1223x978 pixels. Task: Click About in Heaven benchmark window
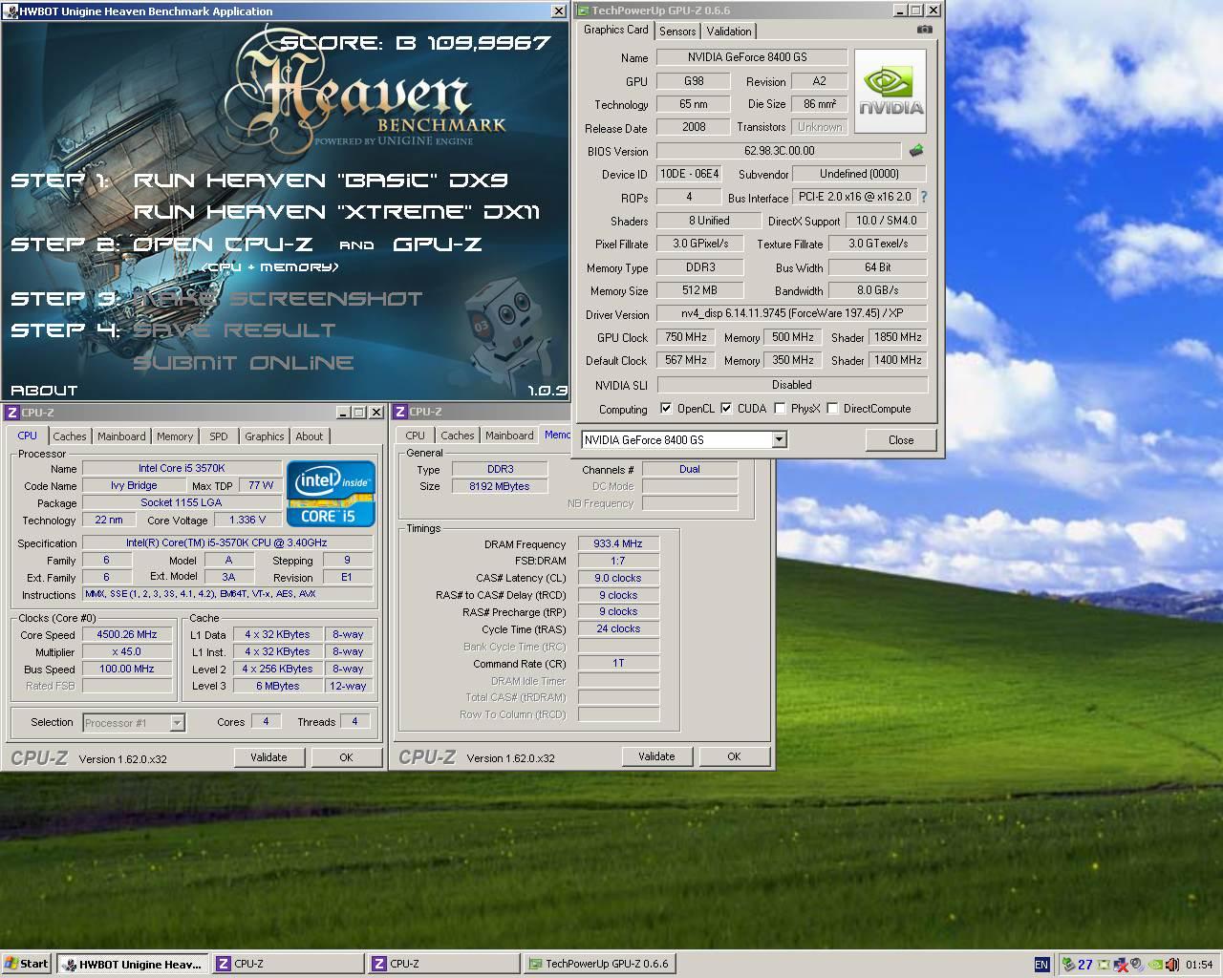point(44,390)
